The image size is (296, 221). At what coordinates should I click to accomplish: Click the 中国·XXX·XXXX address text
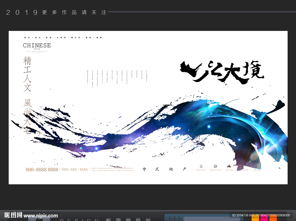[75, 170]
